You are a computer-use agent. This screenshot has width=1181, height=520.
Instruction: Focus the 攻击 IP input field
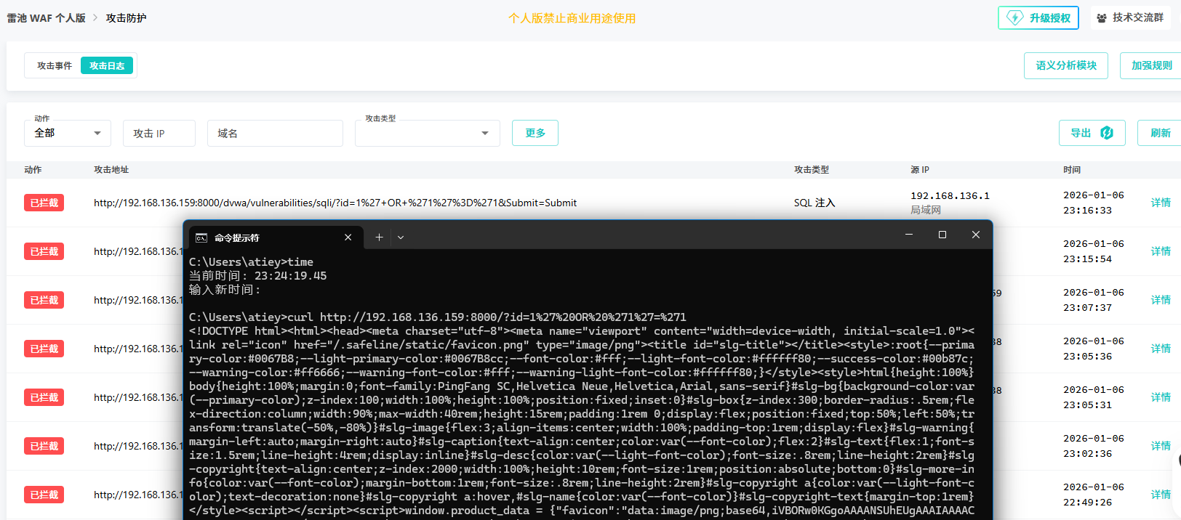coord(159,134)
